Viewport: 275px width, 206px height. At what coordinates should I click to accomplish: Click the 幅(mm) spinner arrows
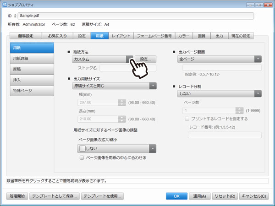122,103
